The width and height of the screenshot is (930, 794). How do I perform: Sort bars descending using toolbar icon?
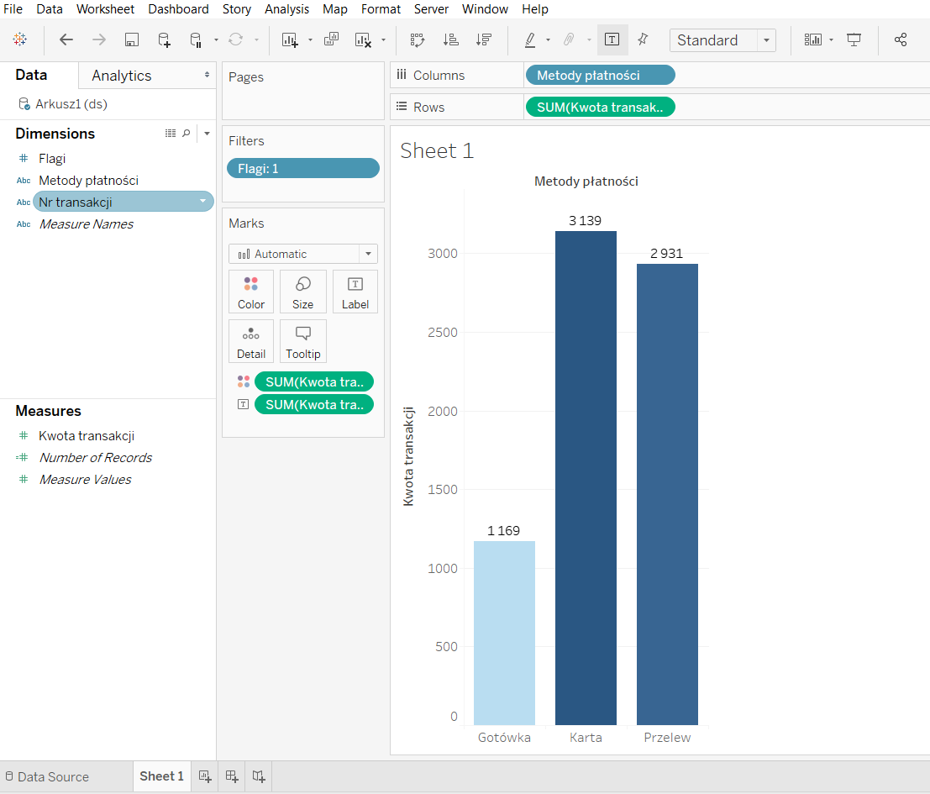point(483,39)
